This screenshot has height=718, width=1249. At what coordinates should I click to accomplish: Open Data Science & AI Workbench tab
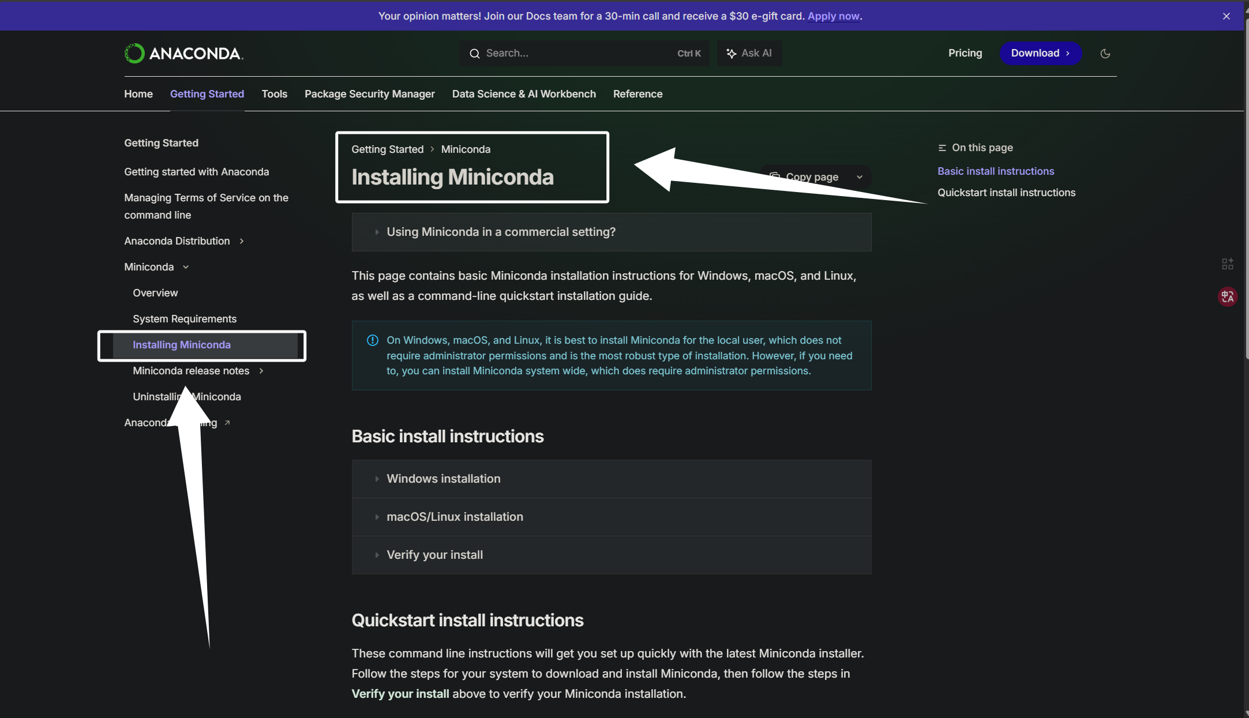click(524, 94)
